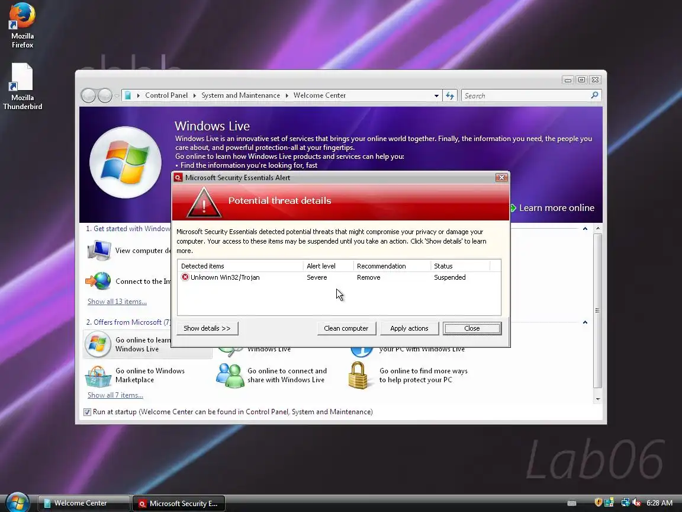
Task: Click the Welcome Center vertical scrollbar thumb
Action: [x=597, y=311]
